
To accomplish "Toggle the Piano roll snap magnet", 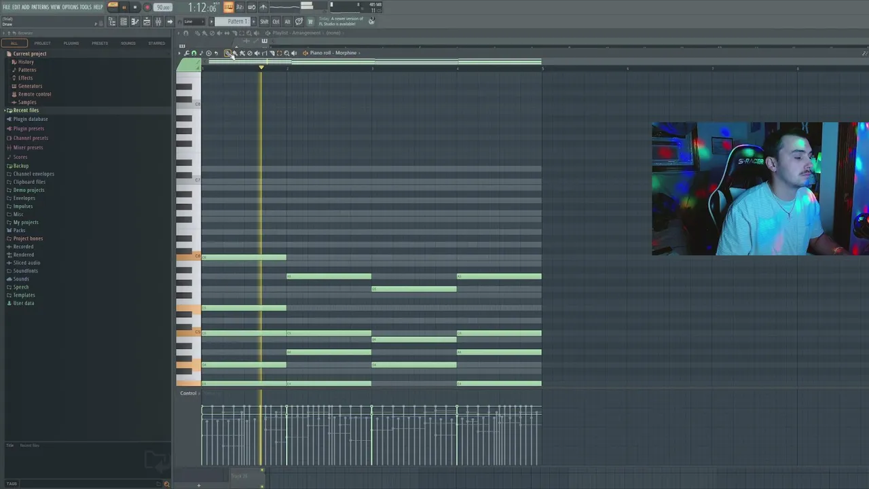I will (x=193, y=53).
